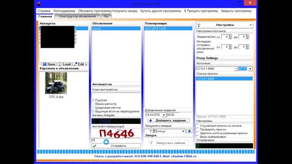Close the window with the X button
The width and height of the screenshot is (292, 164).
click(x=250, y=3)
